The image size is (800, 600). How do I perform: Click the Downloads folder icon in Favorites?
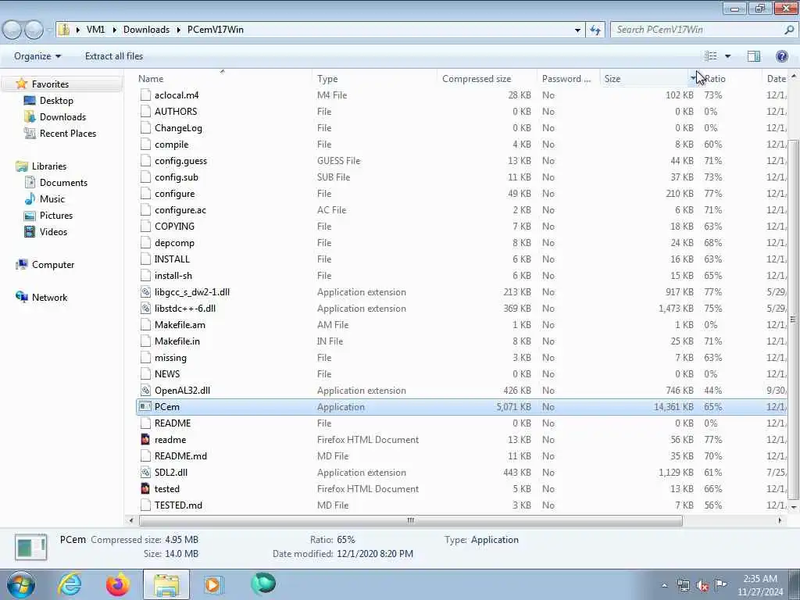click(x=30, y=117)
